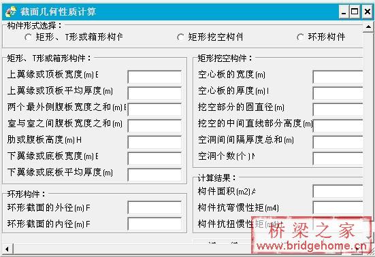Click the 构件面积 result field
Viewport: 375px width, 257px height.
click(x=338, y=191)
